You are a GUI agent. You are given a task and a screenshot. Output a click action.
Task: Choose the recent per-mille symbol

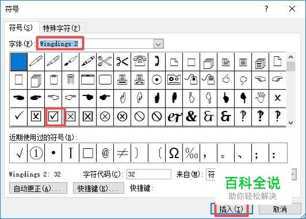coord(191,153)
